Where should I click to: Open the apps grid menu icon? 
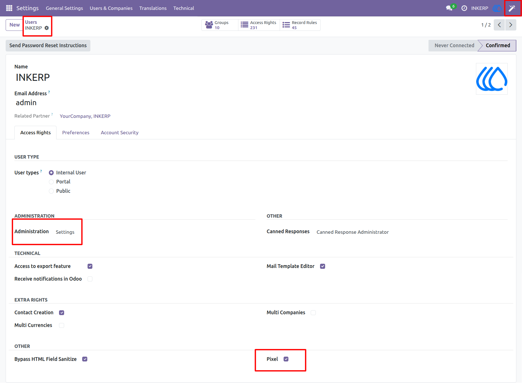point(9,8)
